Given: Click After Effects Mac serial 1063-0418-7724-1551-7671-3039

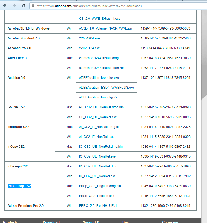Looking at the screenshot, I should pos(166,58).
